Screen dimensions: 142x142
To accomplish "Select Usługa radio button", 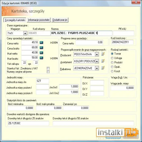I will (x=112, y=58).
